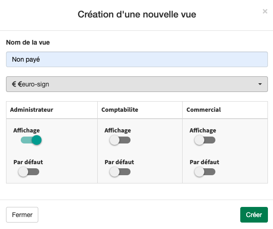Click the Par défaut label under Commercial
The image size is (273, 229).
pyautogui.click(x=204, y=162)
